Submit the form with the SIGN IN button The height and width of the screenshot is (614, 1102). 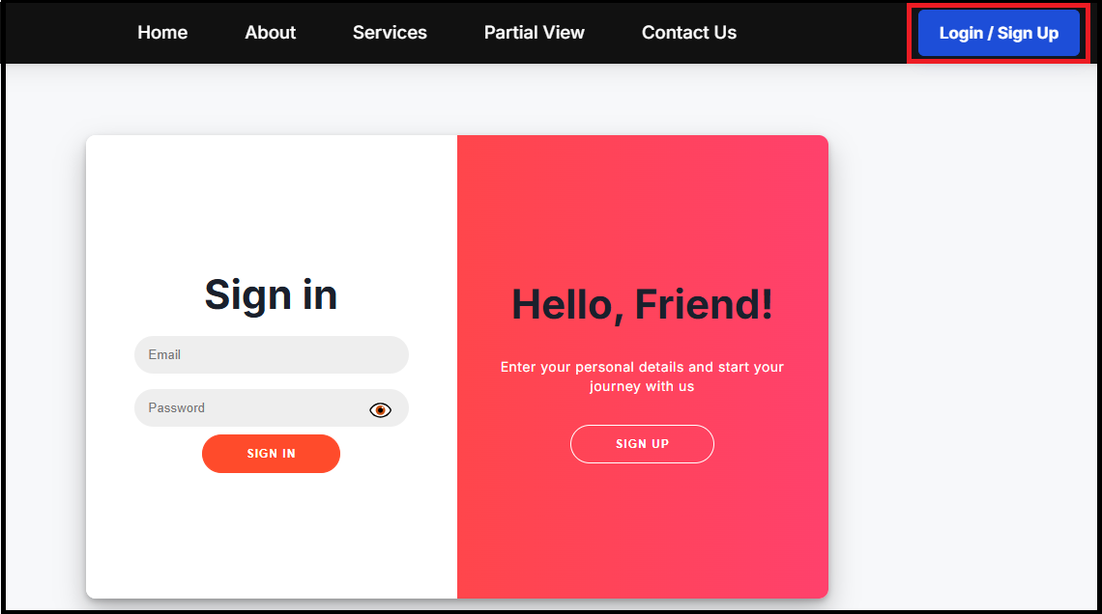(271, 454)
